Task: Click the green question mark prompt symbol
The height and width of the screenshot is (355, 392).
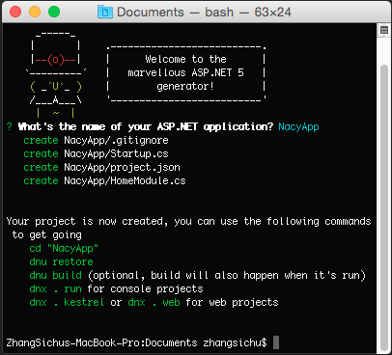Action: 9,126
